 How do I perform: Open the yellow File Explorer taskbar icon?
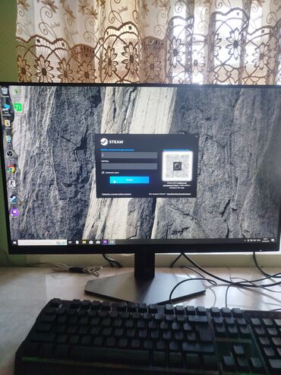point(84,243)
